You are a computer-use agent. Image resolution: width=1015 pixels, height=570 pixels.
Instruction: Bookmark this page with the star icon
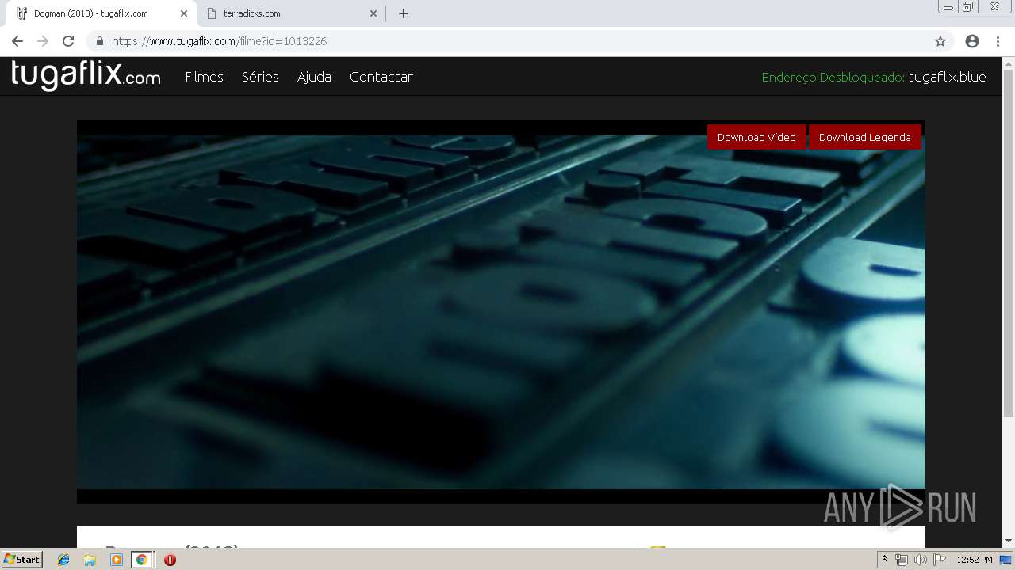tap(940, 41)
